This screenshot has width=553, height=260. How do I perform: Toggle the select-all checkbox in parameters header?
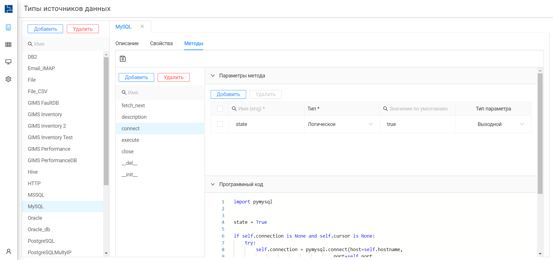point(220,109)
